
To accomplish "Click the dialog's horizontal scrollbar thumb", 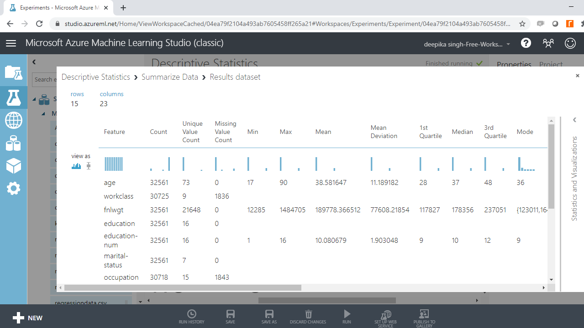I will (183, 288).
